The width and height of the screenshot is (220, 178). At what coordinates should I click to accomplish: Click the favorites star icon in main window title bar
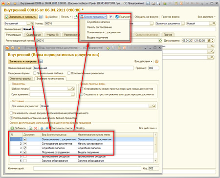15,3
